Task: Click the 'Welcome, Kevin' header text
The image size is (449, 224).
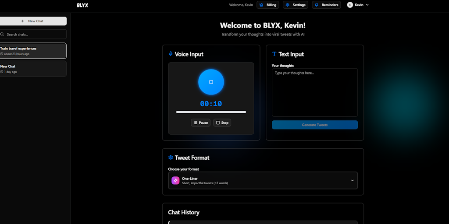Action: [x=241, y=5]
